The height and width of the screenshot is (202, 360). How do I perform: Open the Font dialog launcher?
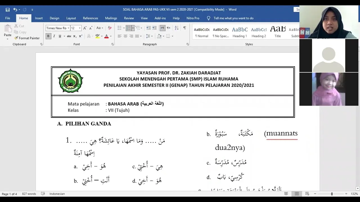[x=112, y=44]
